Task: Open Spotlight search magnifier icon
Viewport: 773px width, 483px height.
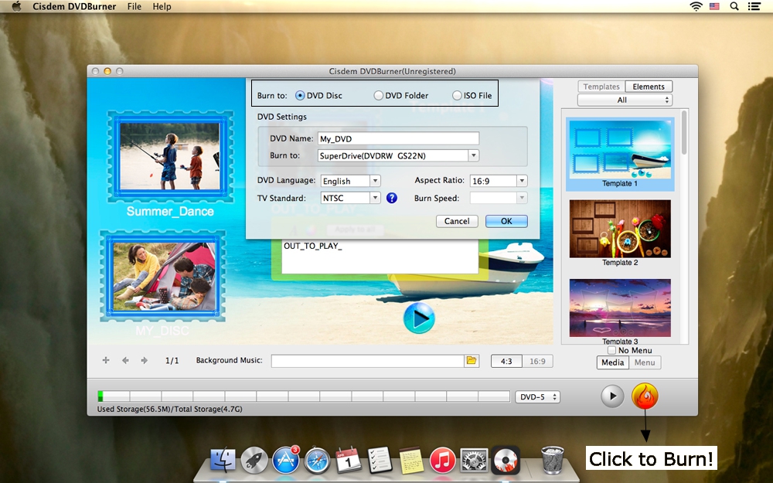Action: pos(734,6)
